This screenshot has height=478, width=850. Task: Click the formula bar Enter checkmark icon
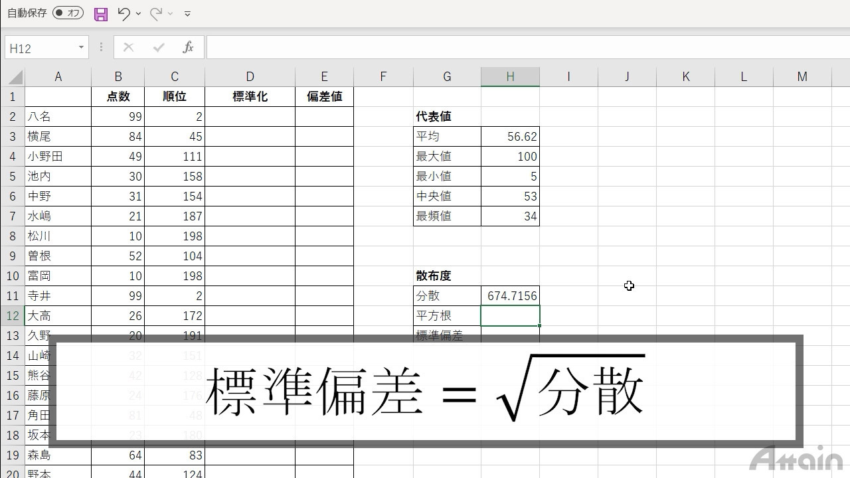pyautogui.click(x=158, y=48)
